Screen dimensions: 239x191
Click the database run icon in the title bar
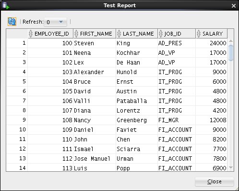tap(6, 5)
